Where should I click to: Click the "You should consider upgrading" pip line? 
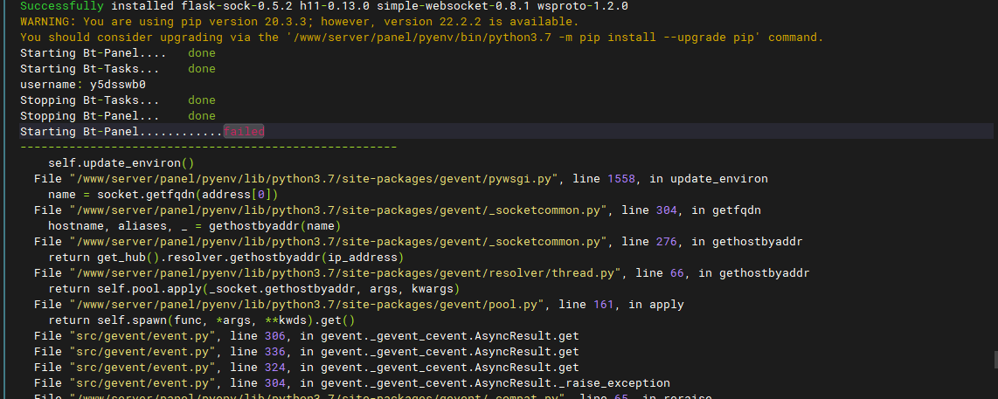421,38
